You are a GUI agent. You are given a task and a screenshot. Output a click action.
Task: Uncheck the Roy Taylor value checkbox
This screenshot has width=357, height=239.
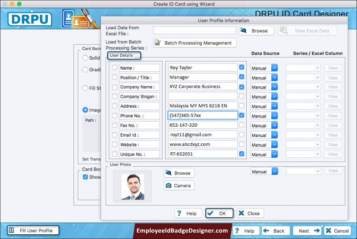242,67
